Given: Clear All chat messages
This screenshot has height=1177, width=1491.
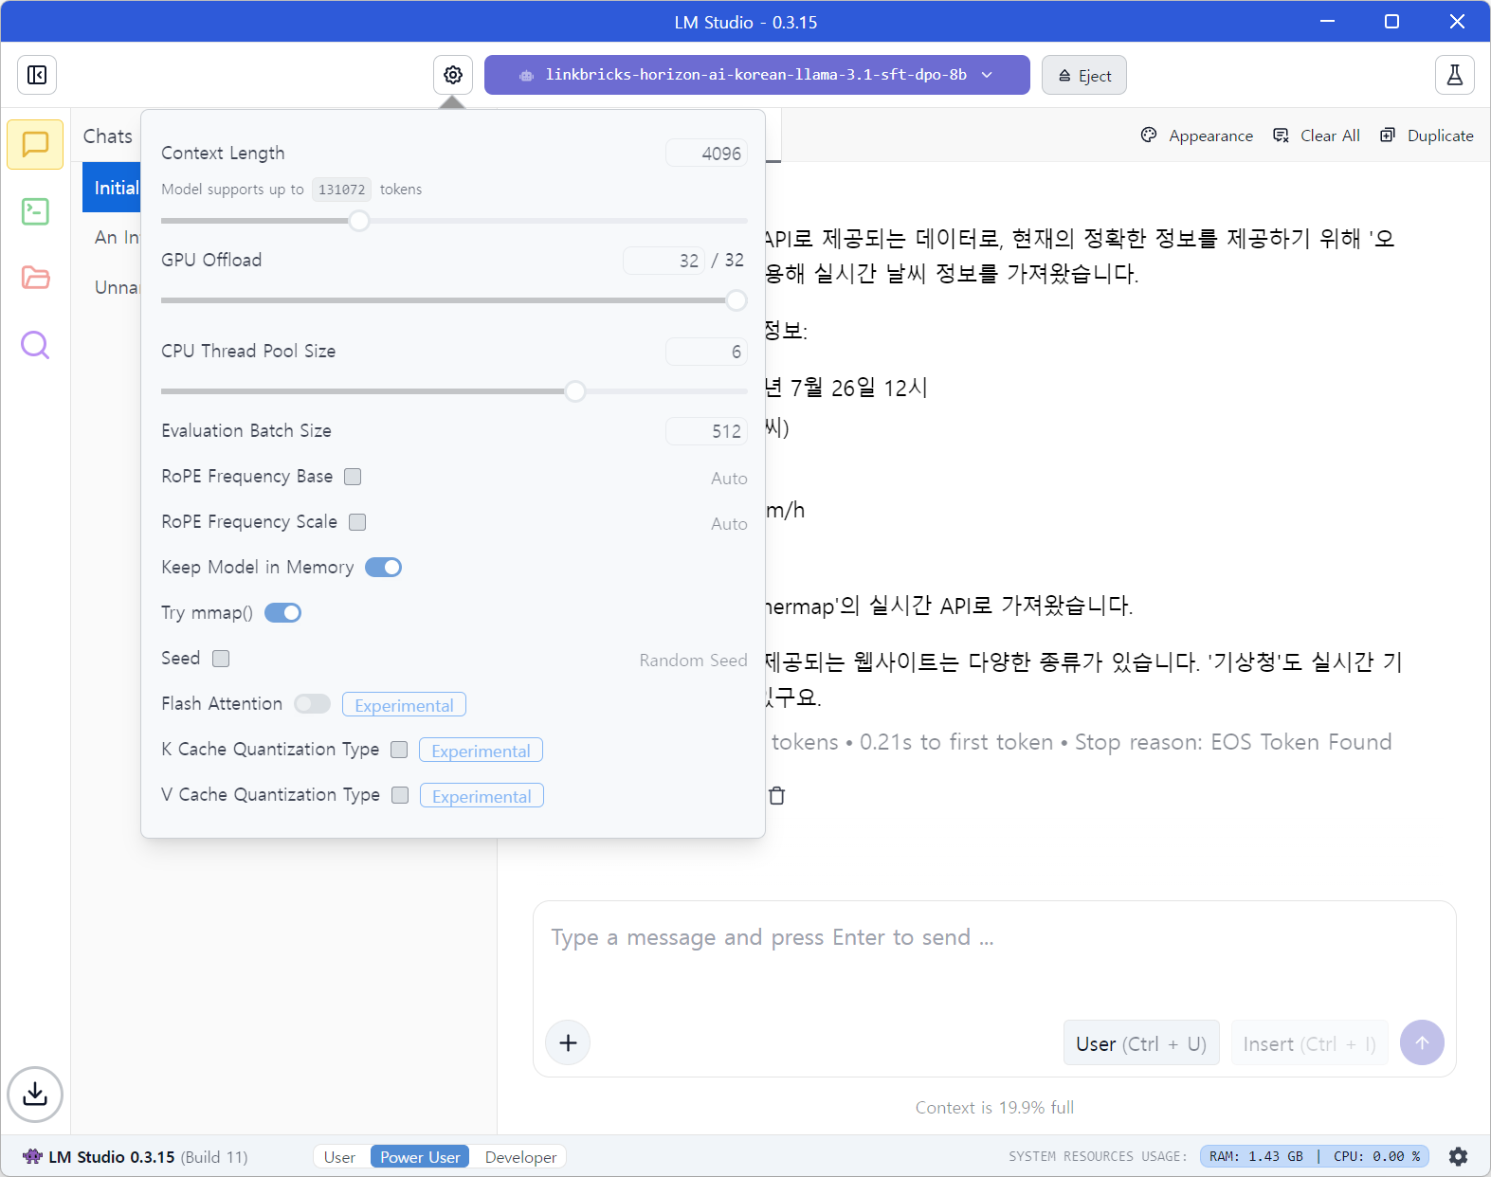Looking at the screenshot, I should point(1317,136).
